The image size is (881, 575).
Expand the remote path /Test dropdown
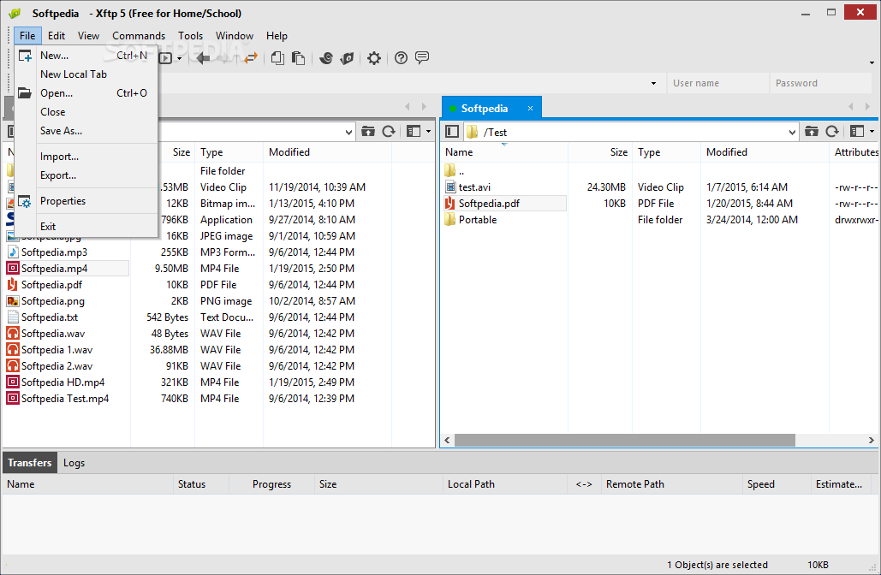pyautogui.click(x=792, y=132)
